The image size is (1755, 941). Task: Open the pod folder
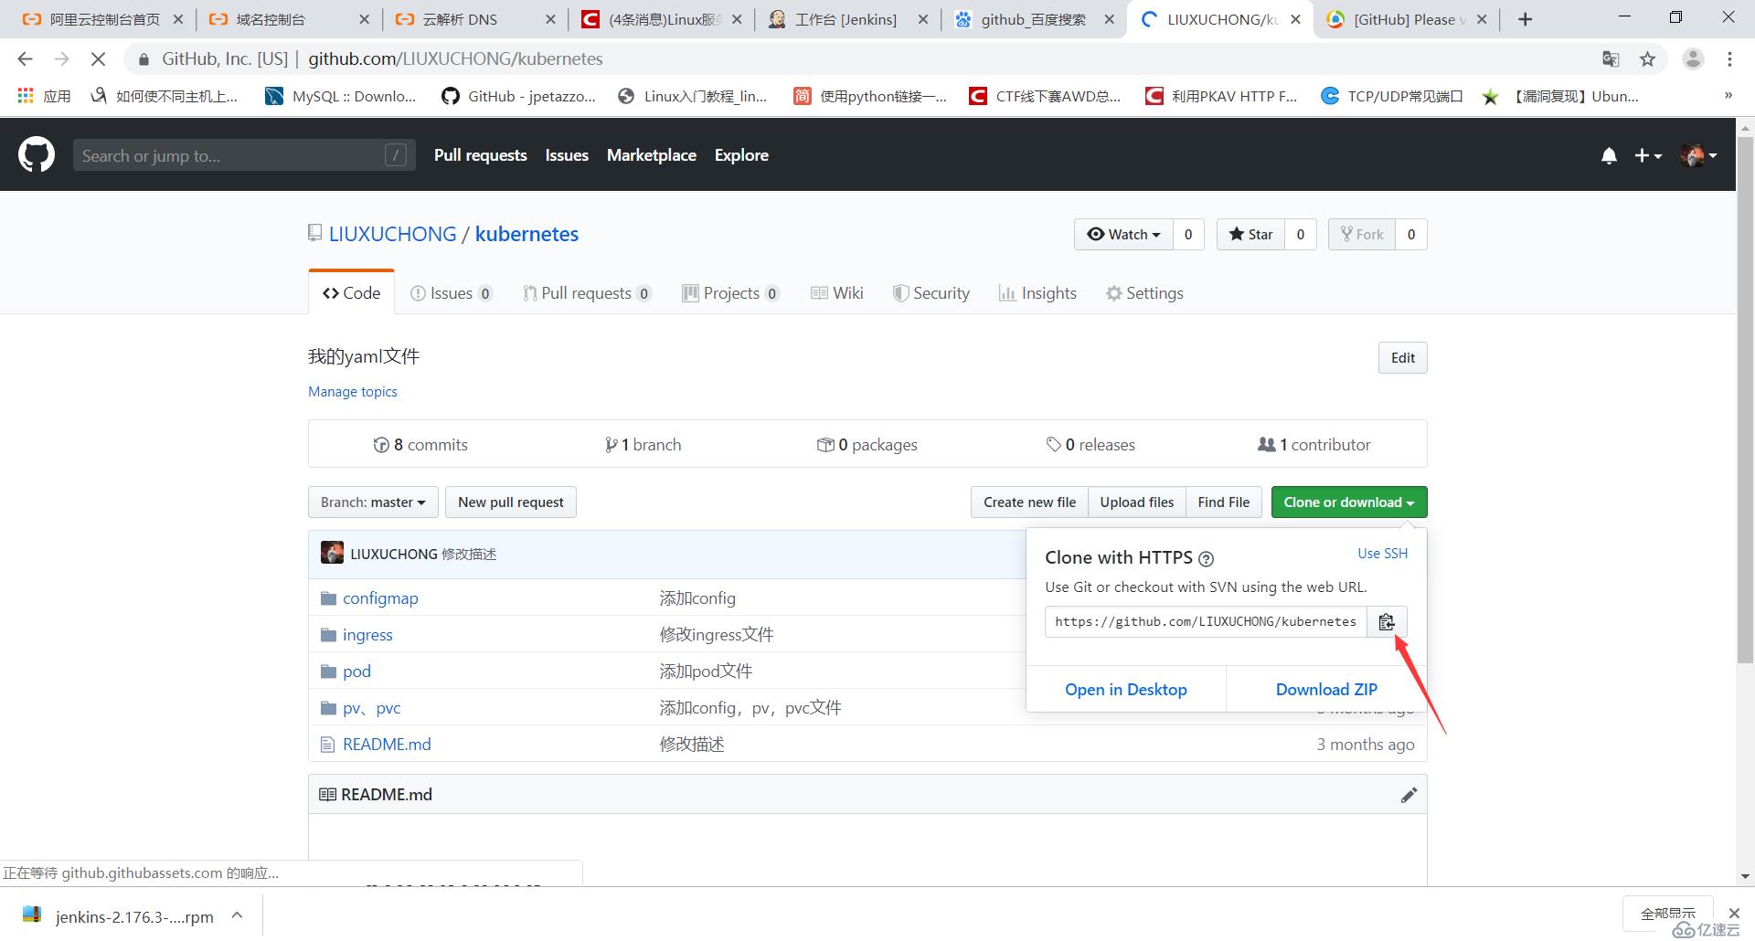pos(356,671)
